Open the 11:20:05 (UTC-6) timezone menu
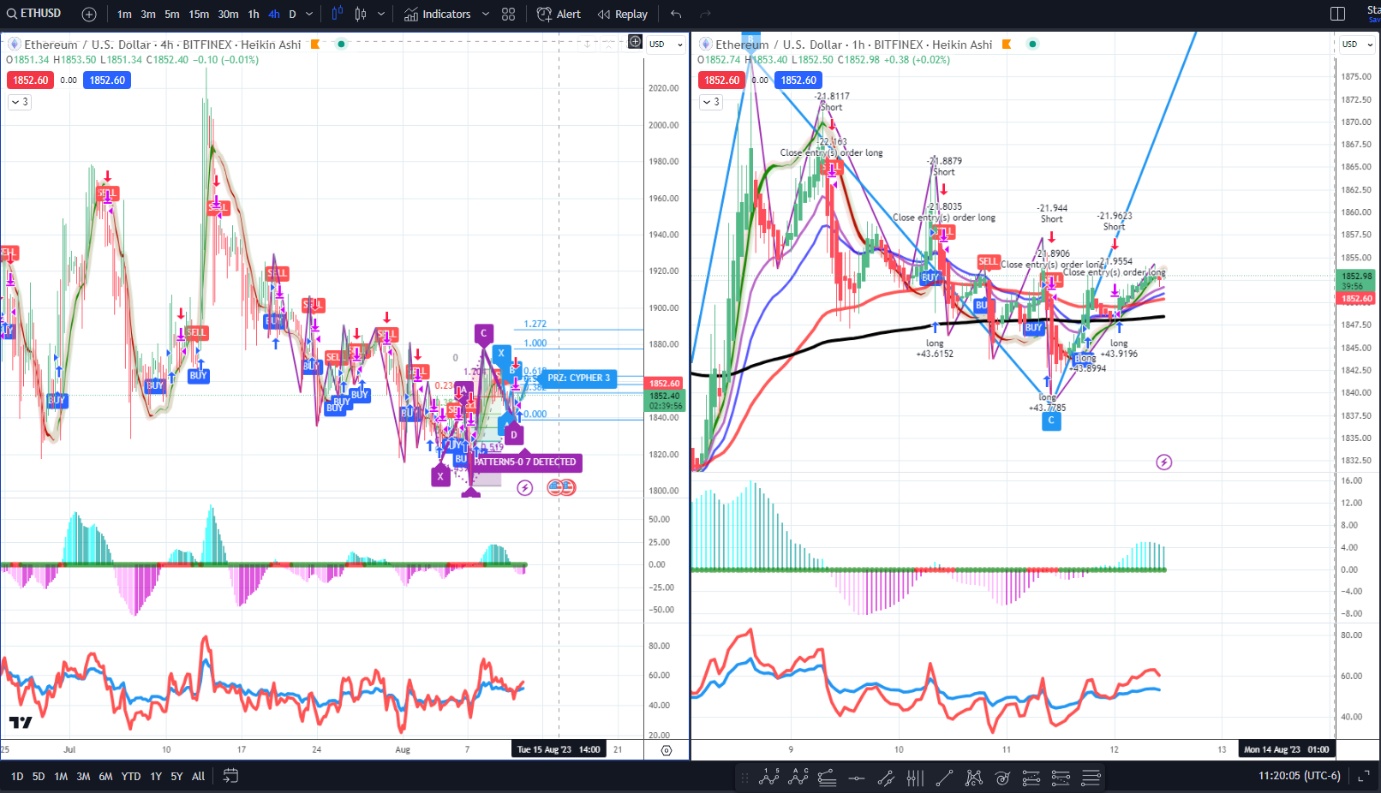The width and height of the screenshot is (1381, 793). coord(1299,776)
